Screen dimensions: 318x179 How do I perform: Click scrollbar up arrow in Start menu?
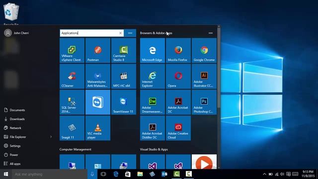219,26
